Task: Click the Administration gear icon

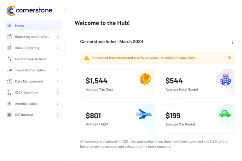Action: click(9, 103)
